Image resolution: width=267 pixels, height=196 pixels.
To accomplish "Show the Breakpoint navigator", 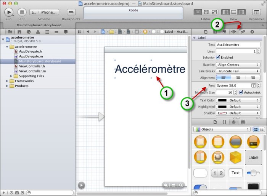I will pyautogui.click(x=56, y=32).
